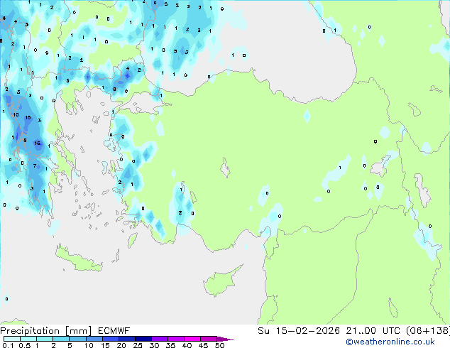Image resolution: width=450 pixels, height=348 pixels.
Task: Select the 30–35 mm purple swatch
Action: (159, 339)
